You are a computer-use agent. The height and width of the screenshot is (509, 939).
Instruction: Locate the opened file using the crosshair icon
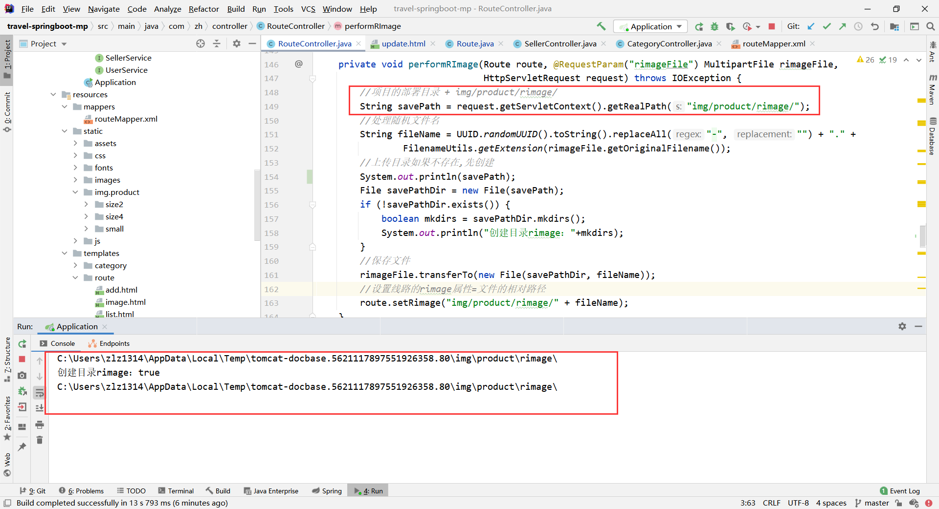click(201, 43)
